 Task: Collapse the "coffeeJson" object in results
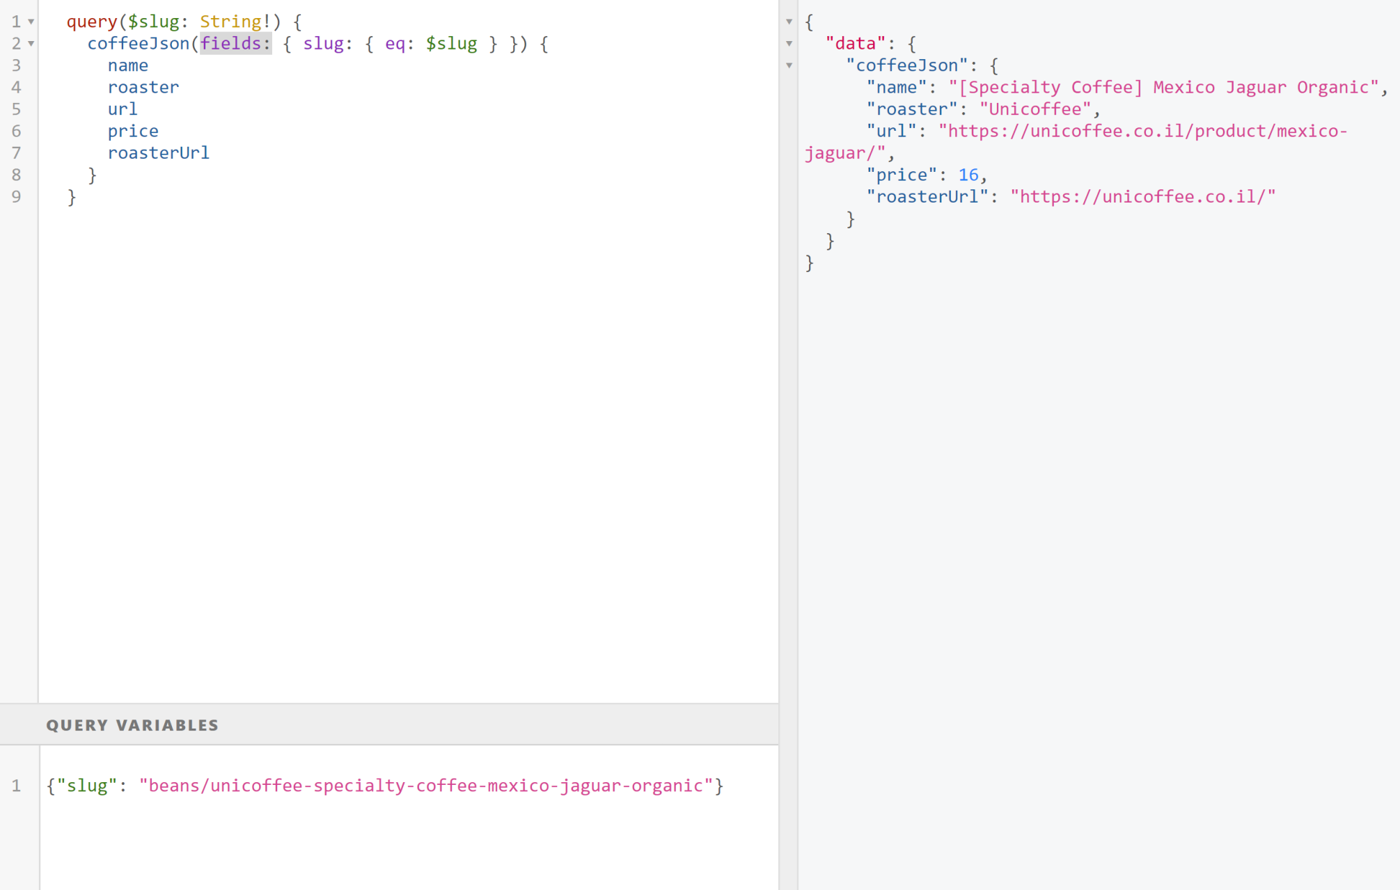pos(789,66)
